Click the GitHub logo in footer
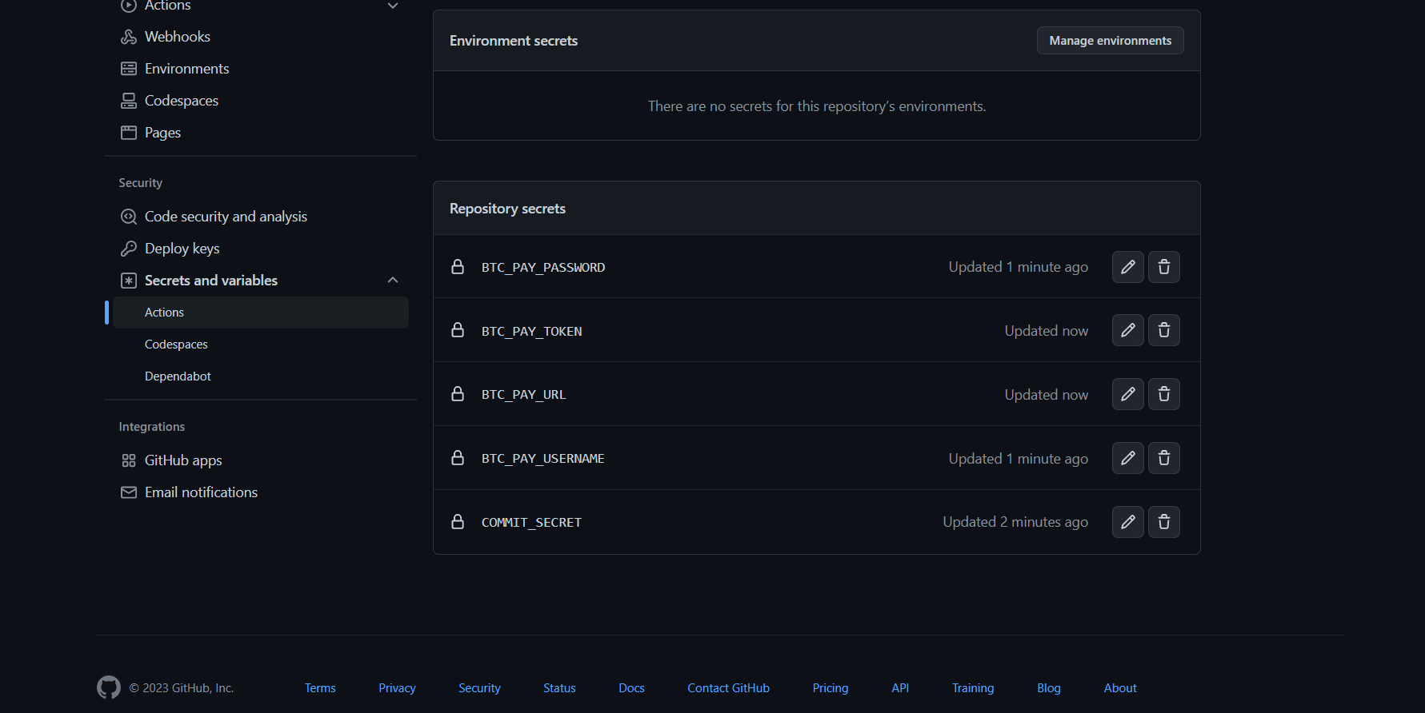 point(109,687)
